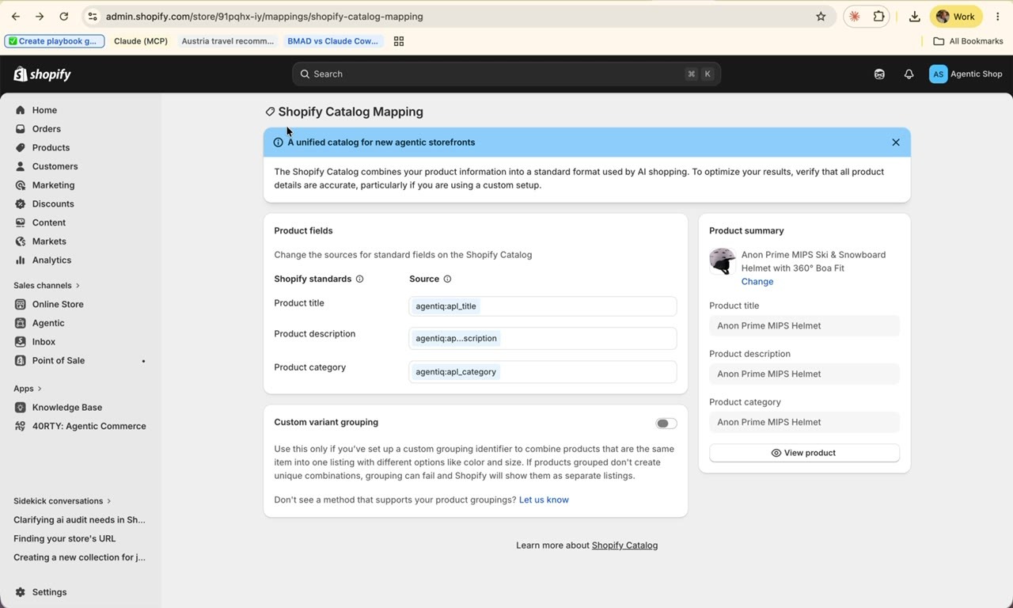Reload the page with the refresh icon

click(x=64, y=16)
